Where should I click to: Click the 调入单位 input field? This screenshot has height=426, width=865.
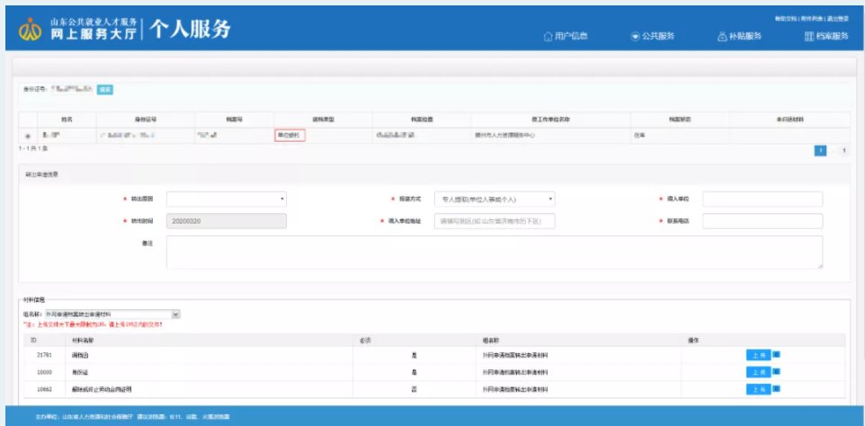point(762,199)
